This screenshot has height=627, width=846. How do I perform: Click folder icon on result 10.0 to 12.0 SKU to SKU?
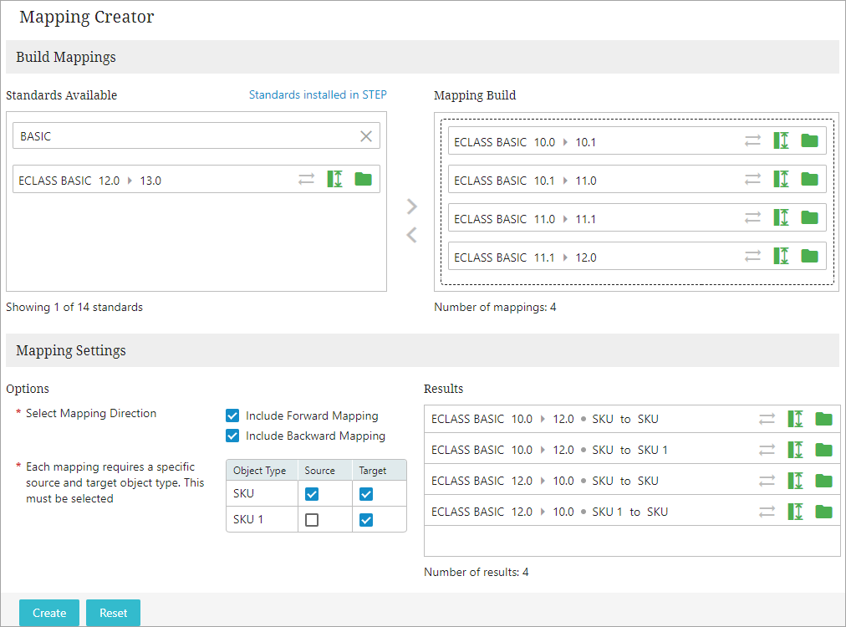click(x=824, y=419)
